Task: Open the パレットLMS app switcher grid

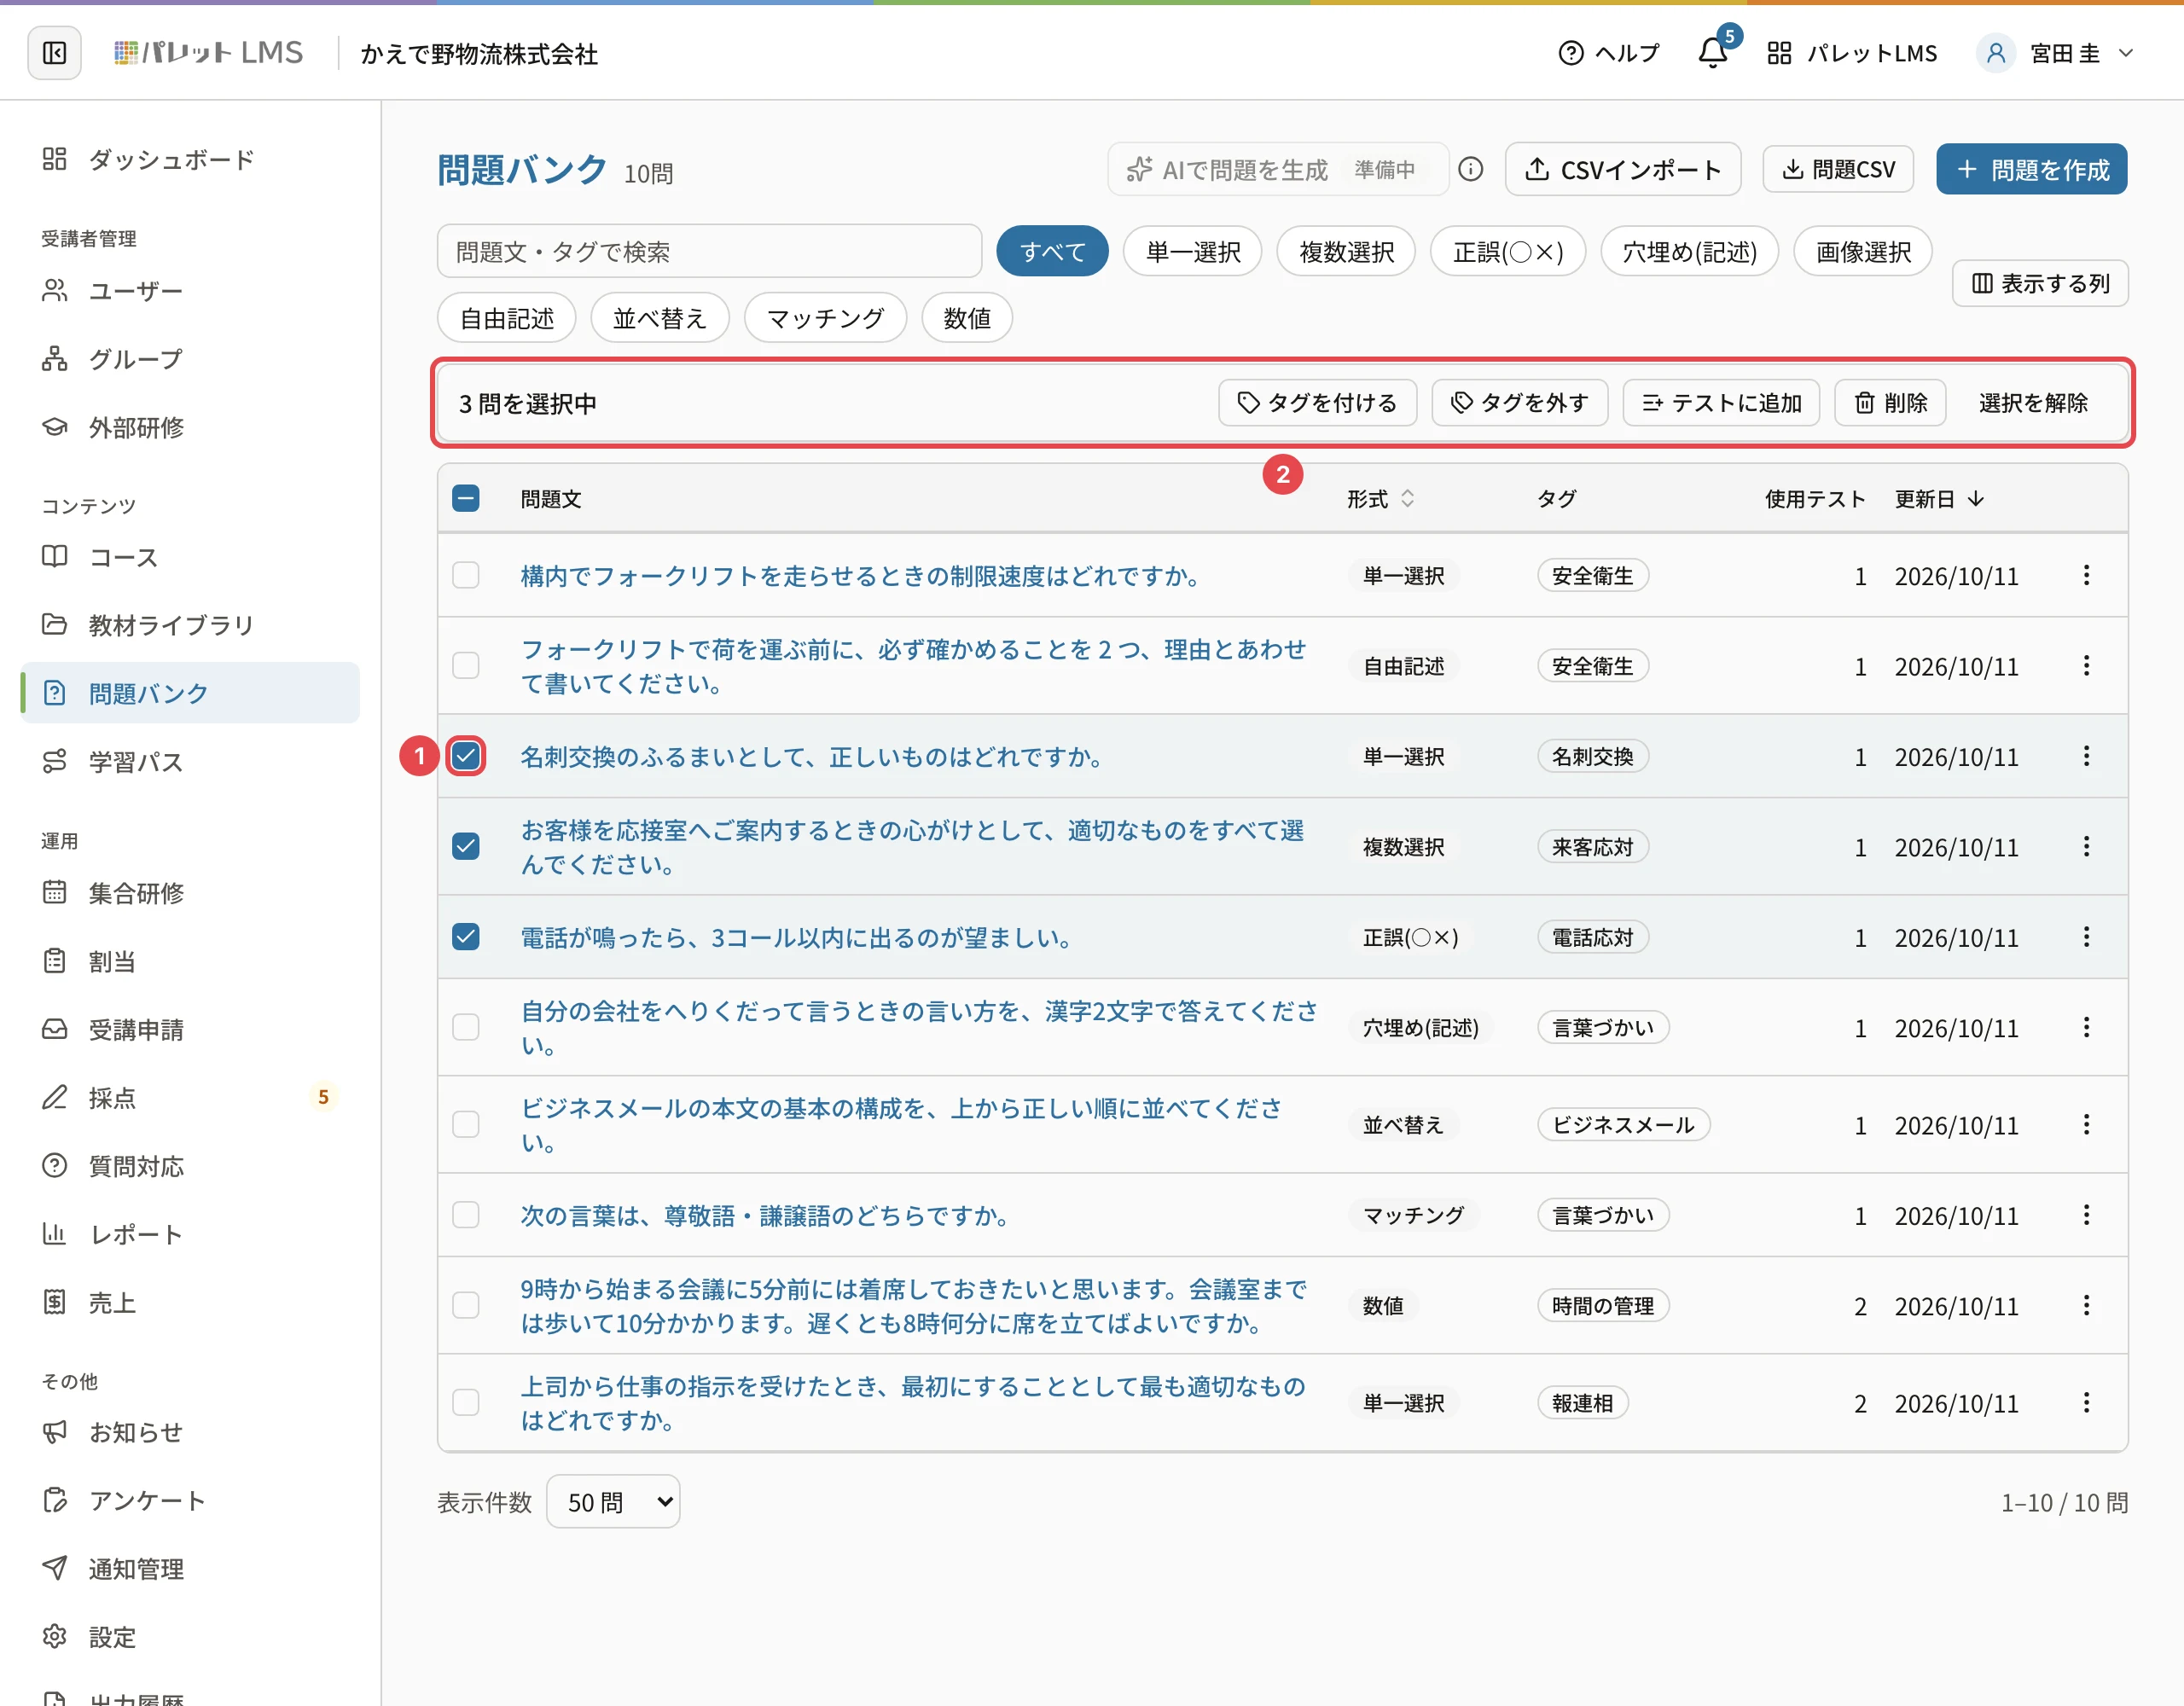Action: tap(1852, 53)
